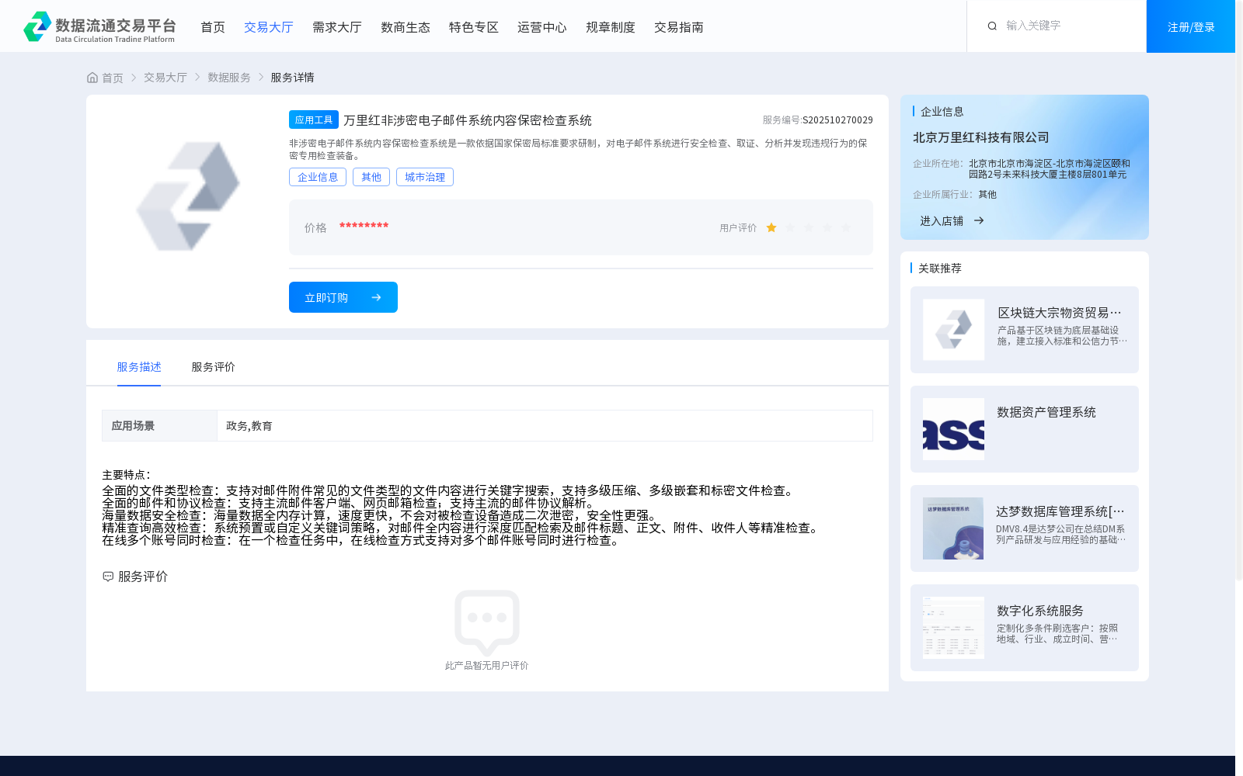Viewport: 1243px width, 776px height.
Task: Click the first filled rating star
Action: tap(771, 227)
